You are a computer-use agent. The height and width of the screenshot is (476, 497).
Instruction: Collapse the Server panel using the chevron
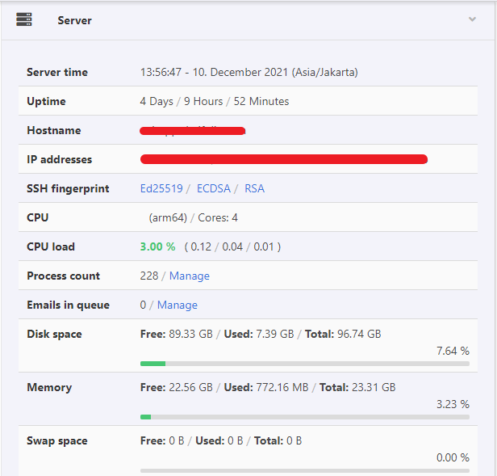tap(473, 19)
